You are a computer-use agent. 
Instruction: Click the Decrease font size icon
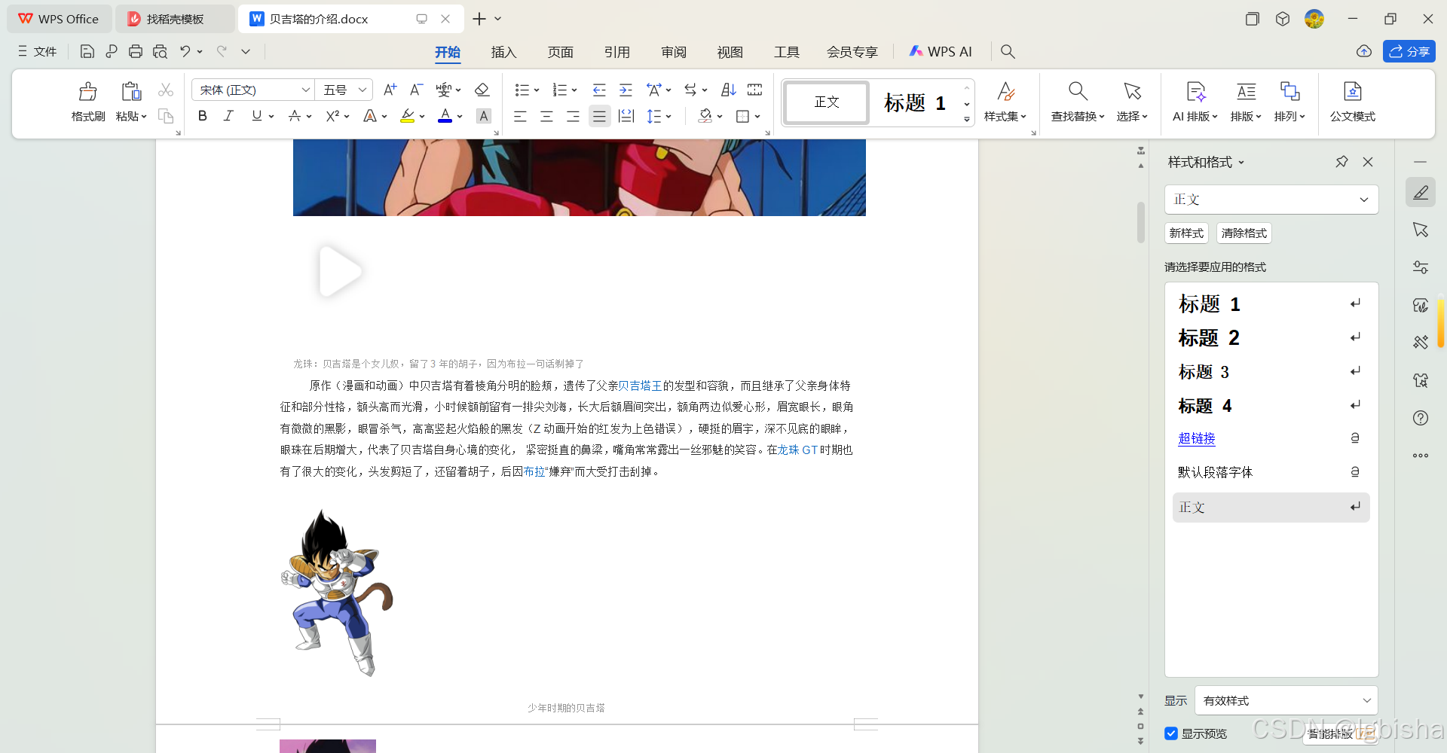(416, 90)
